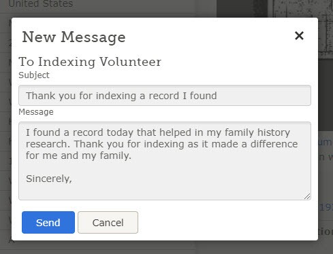Click the word "found" ending the subject
Viewport: 333px width, 254px height.
203,96
